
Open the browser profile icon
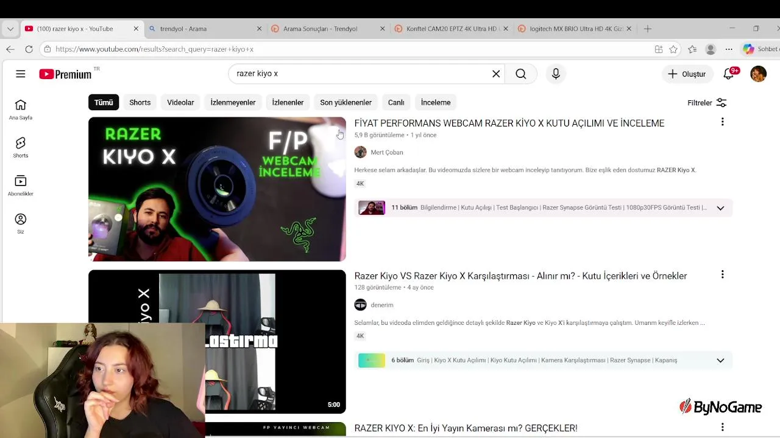711,49
